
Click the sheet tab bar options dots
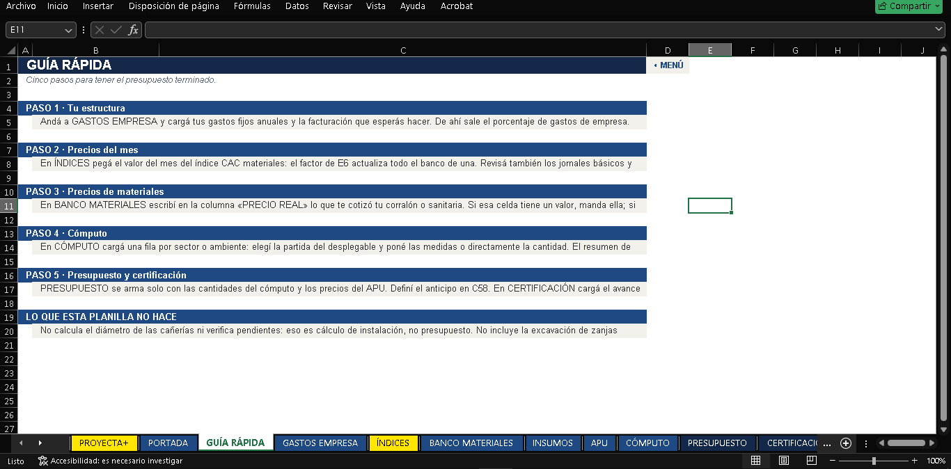[x=866, y=443]
